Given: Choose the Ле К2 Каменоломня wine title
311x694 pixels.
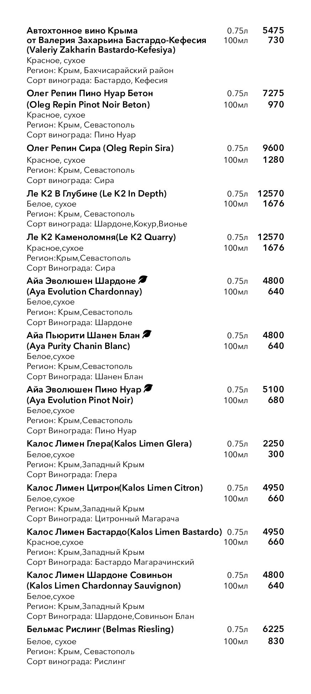Looking at the screenshot, I should (101, 237).
